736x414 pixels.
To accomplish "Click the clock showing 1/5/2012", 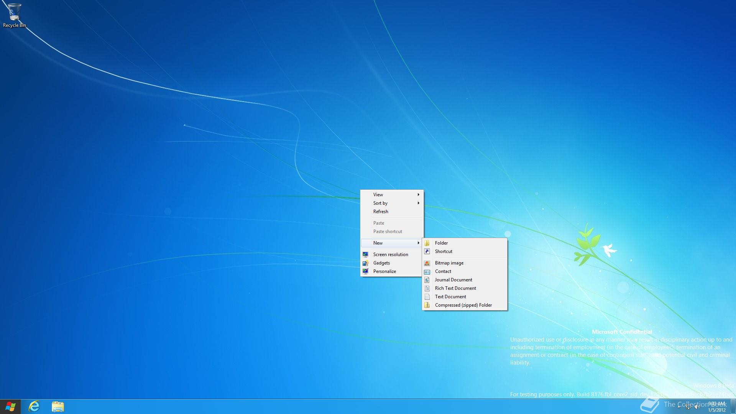I will pyautogui.click(x=716, y=407).
